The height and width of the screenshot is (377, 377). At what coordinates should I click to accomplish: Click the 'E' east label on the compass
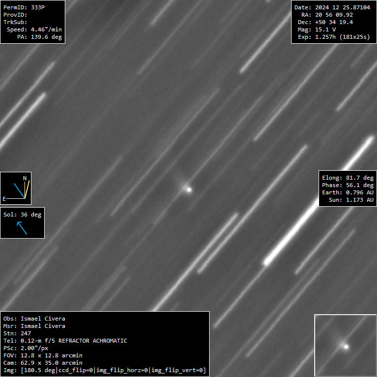[4, 199]
